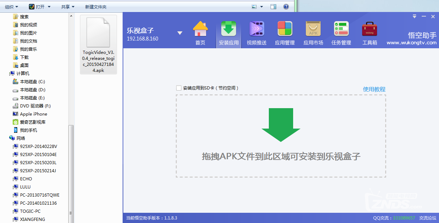This screenshot has width=439, height=223.
Task: Select 本地磁盘 (E:)
Action: pos(32,98)
